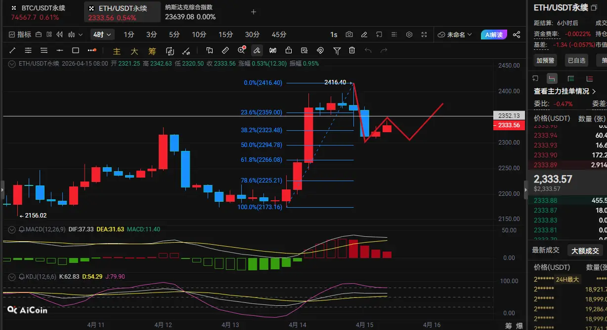Expand ETH/USDT永续 dropdown in right panel
Viewport: 607px width, 330px height.
[594, 7]
